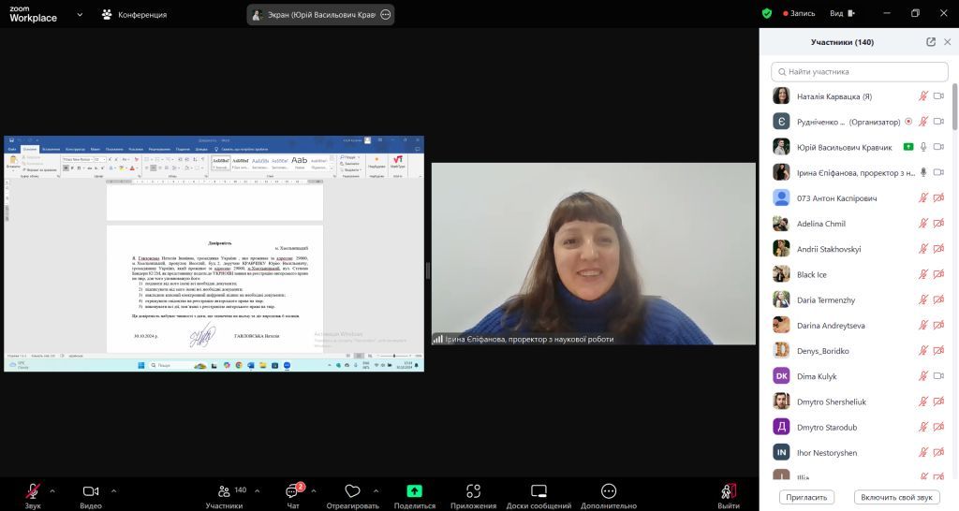
Task: Open the Whiteboards icon
Action: pos(539,490)
